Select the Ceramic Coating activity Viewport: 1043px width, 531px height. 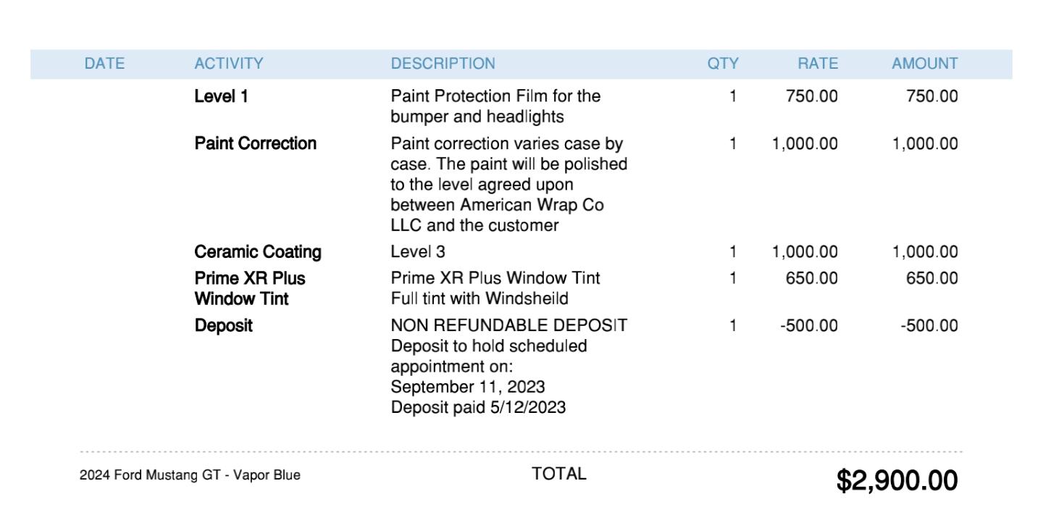tap(258, 252)
